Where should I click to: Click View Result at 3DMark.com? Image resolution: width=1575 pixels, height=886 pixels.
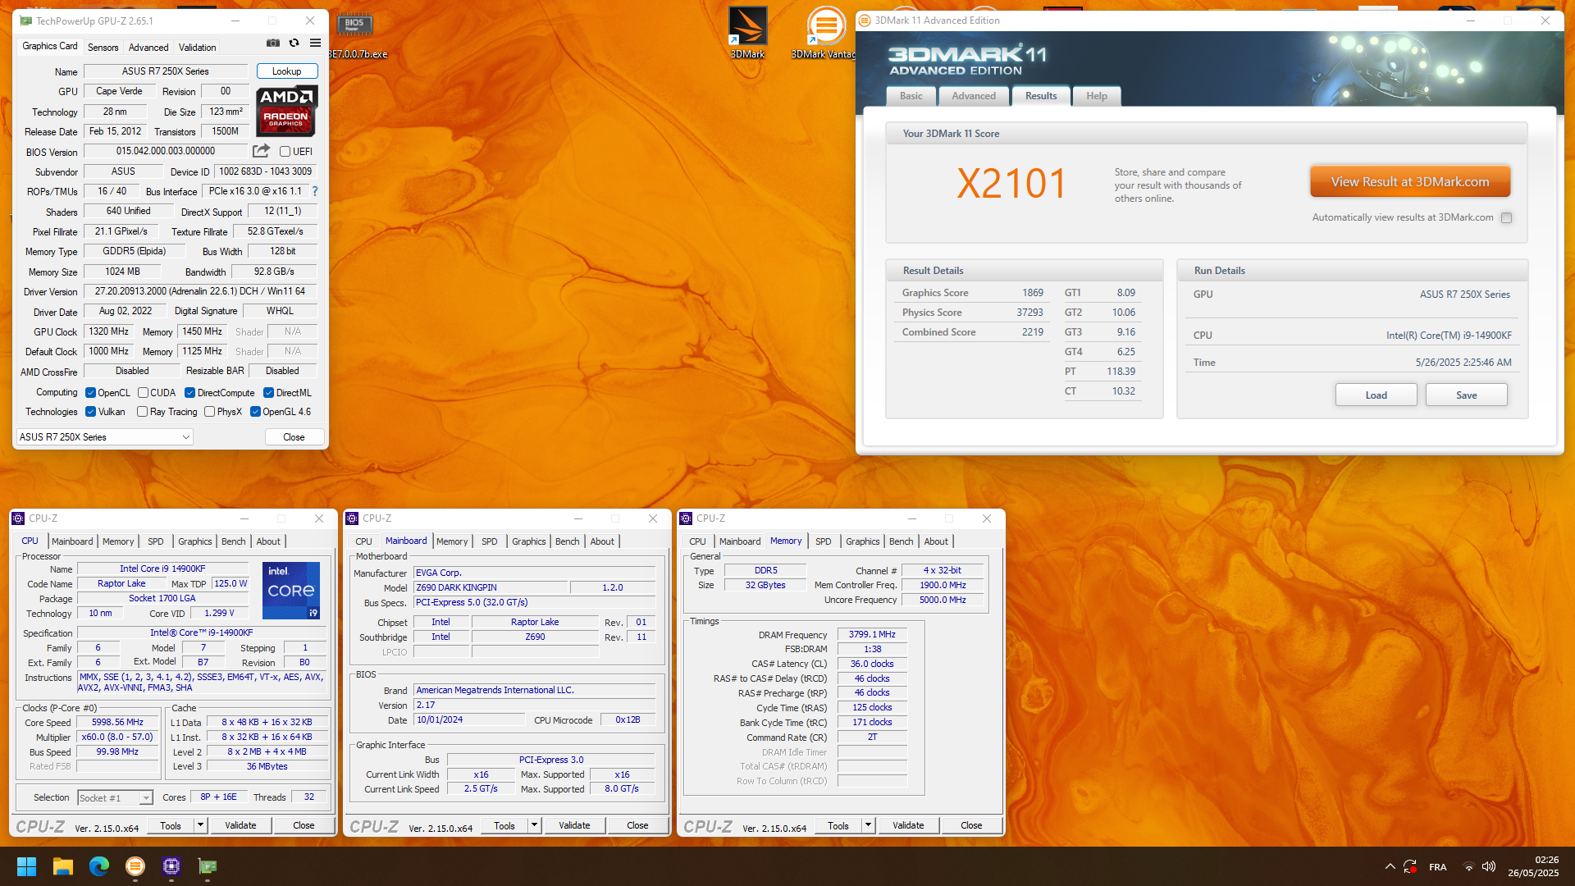point(1410,182)
